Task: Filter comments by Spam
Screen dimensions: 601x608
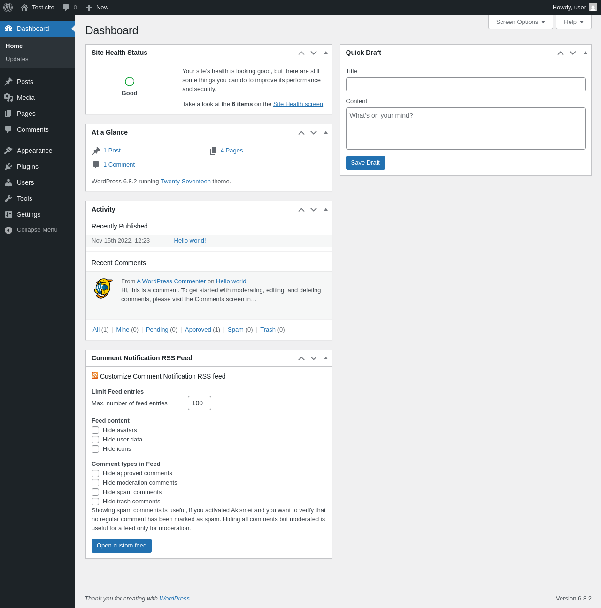Action: pos(236,330)
